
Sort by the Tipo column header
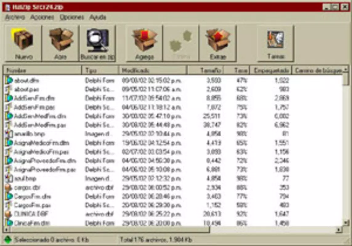(100, 70)
